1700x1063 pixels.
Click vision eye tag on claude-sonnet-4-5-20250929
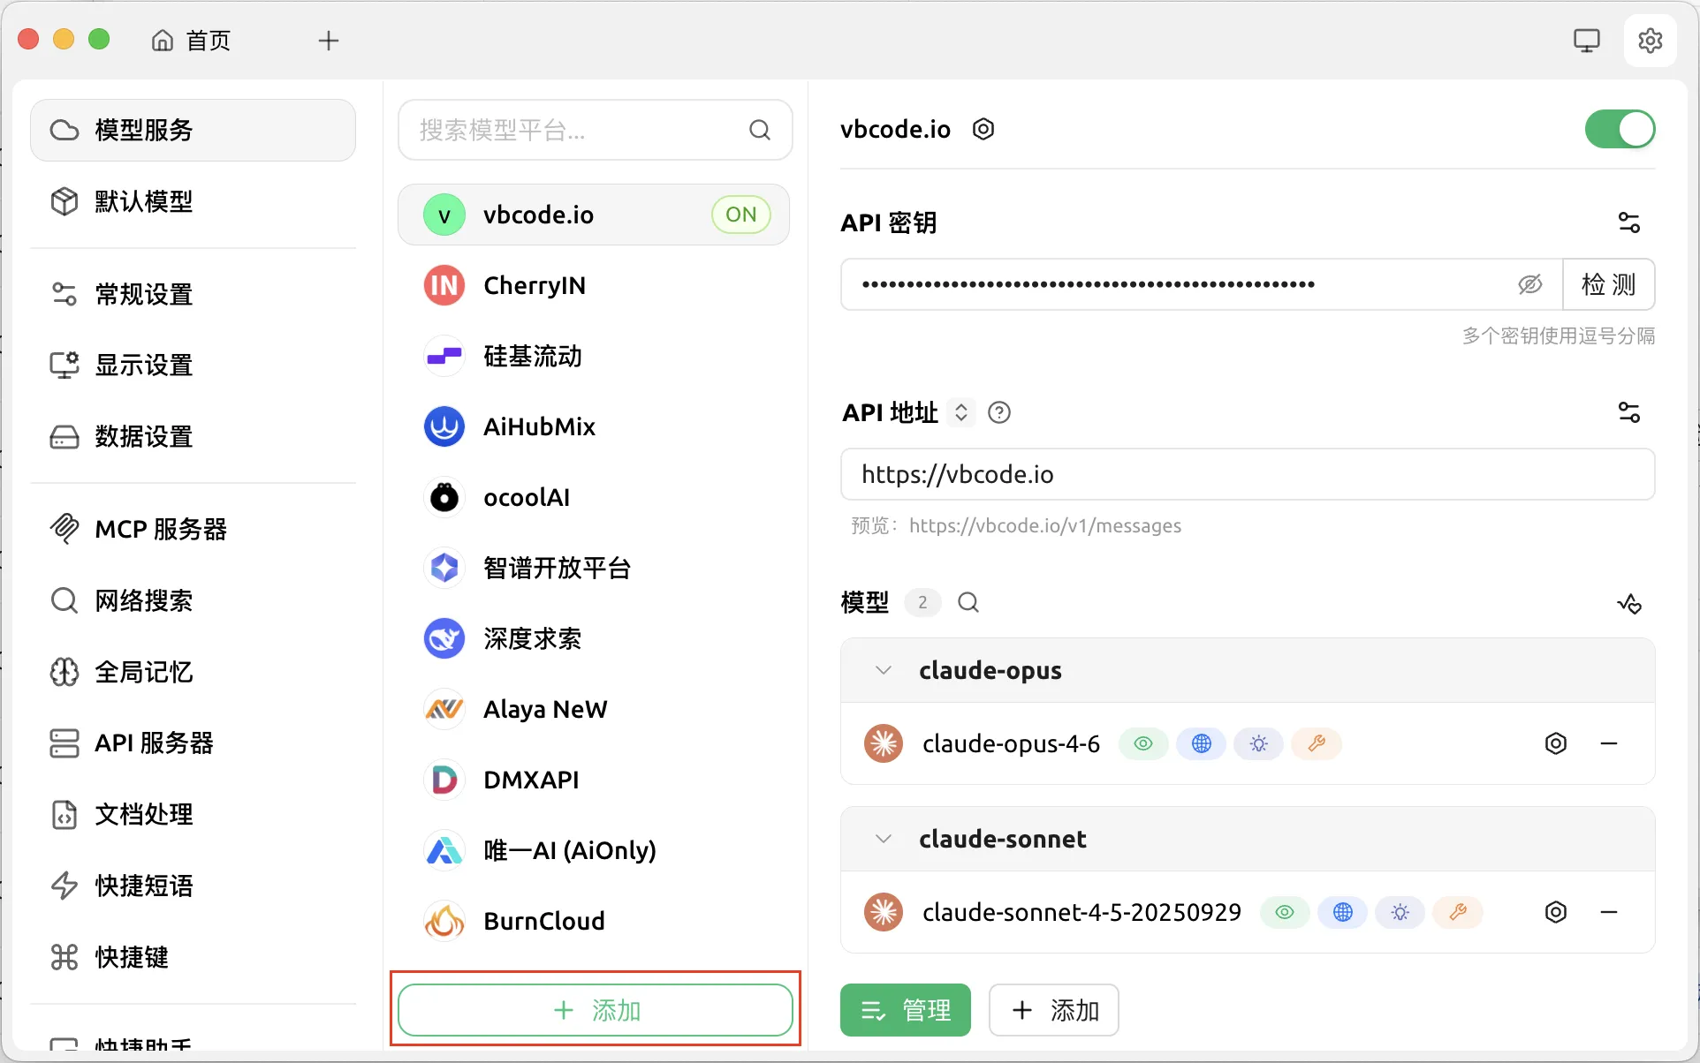click(x=1285, y=912)
